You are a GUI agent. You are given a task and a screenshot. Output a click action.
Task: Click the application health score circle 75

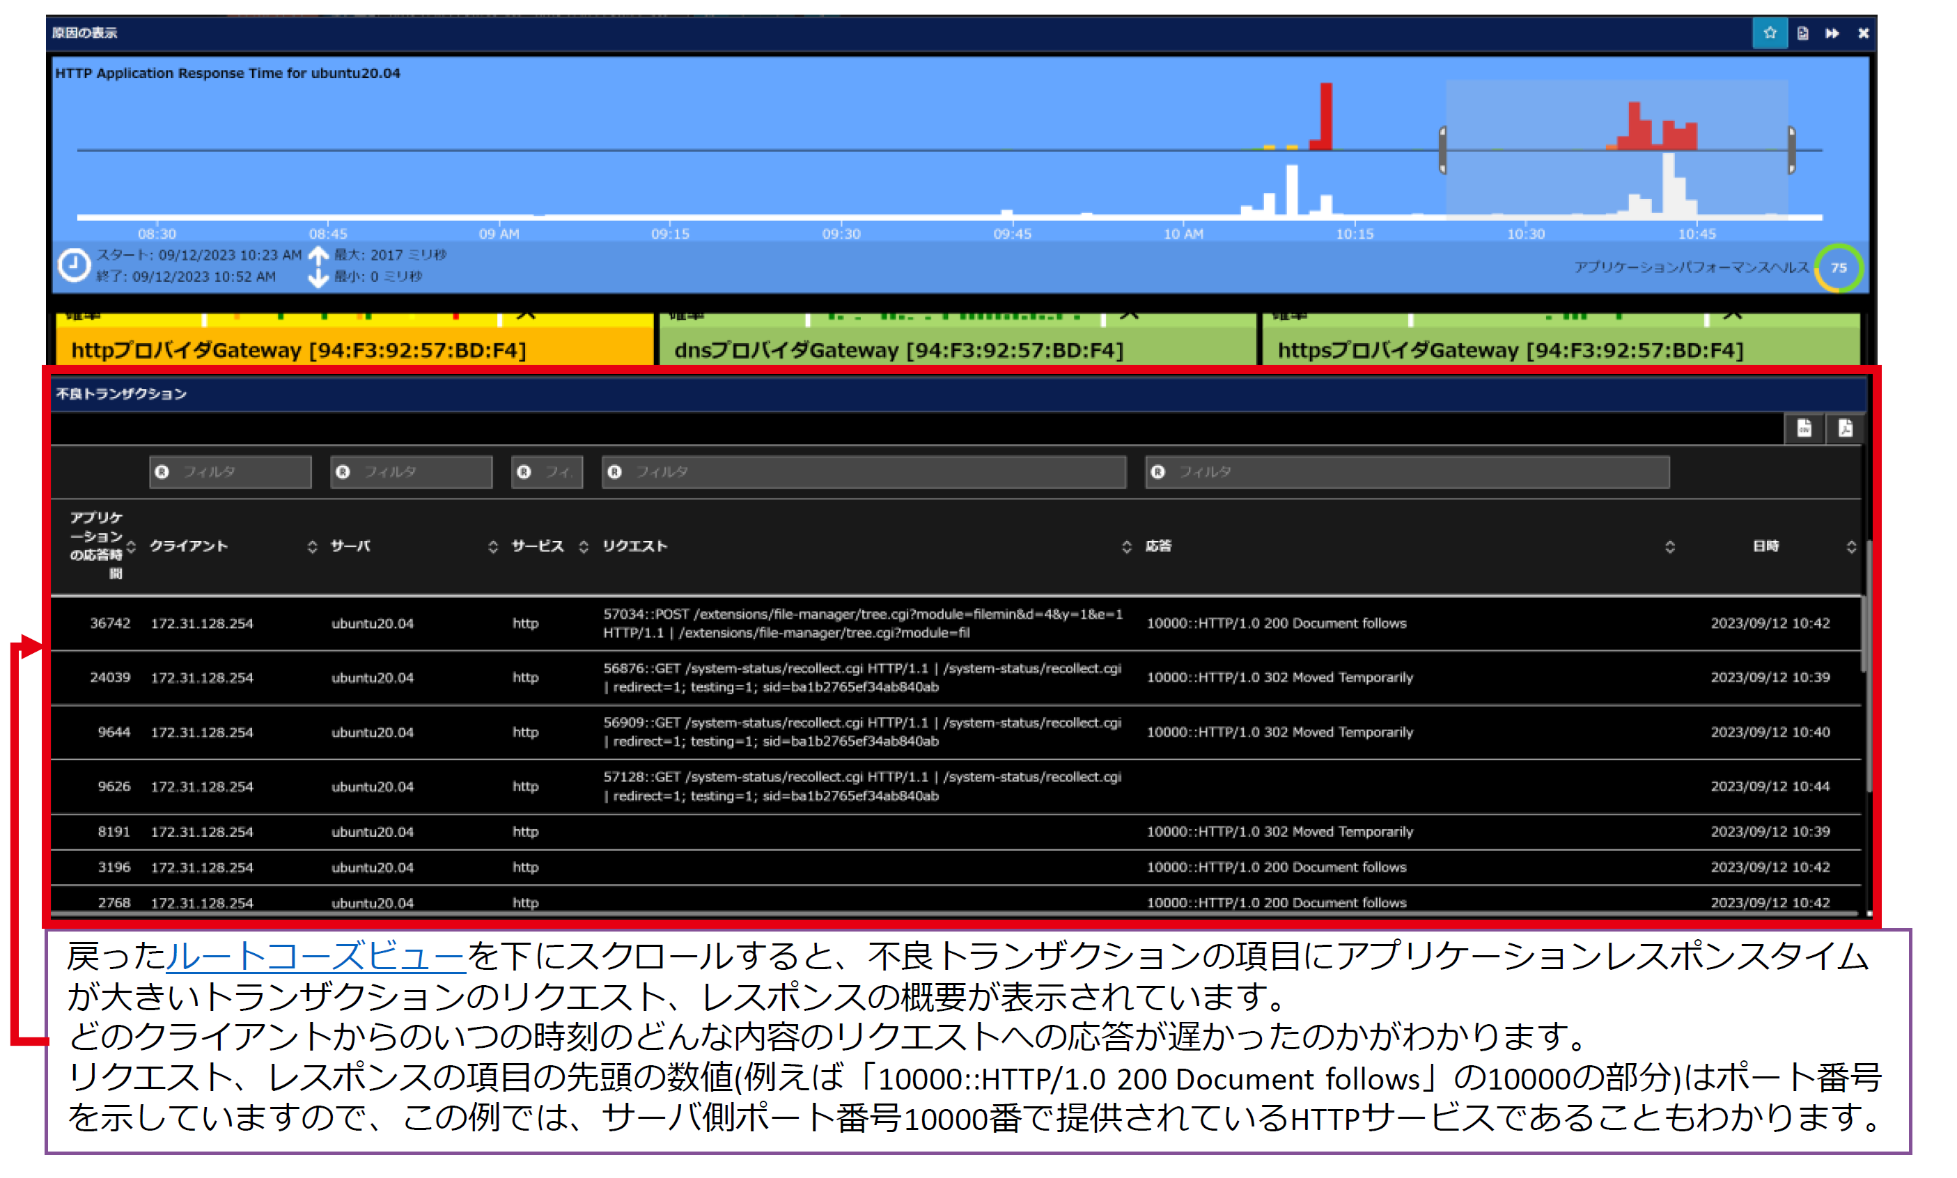click(x=1839, y=268)
